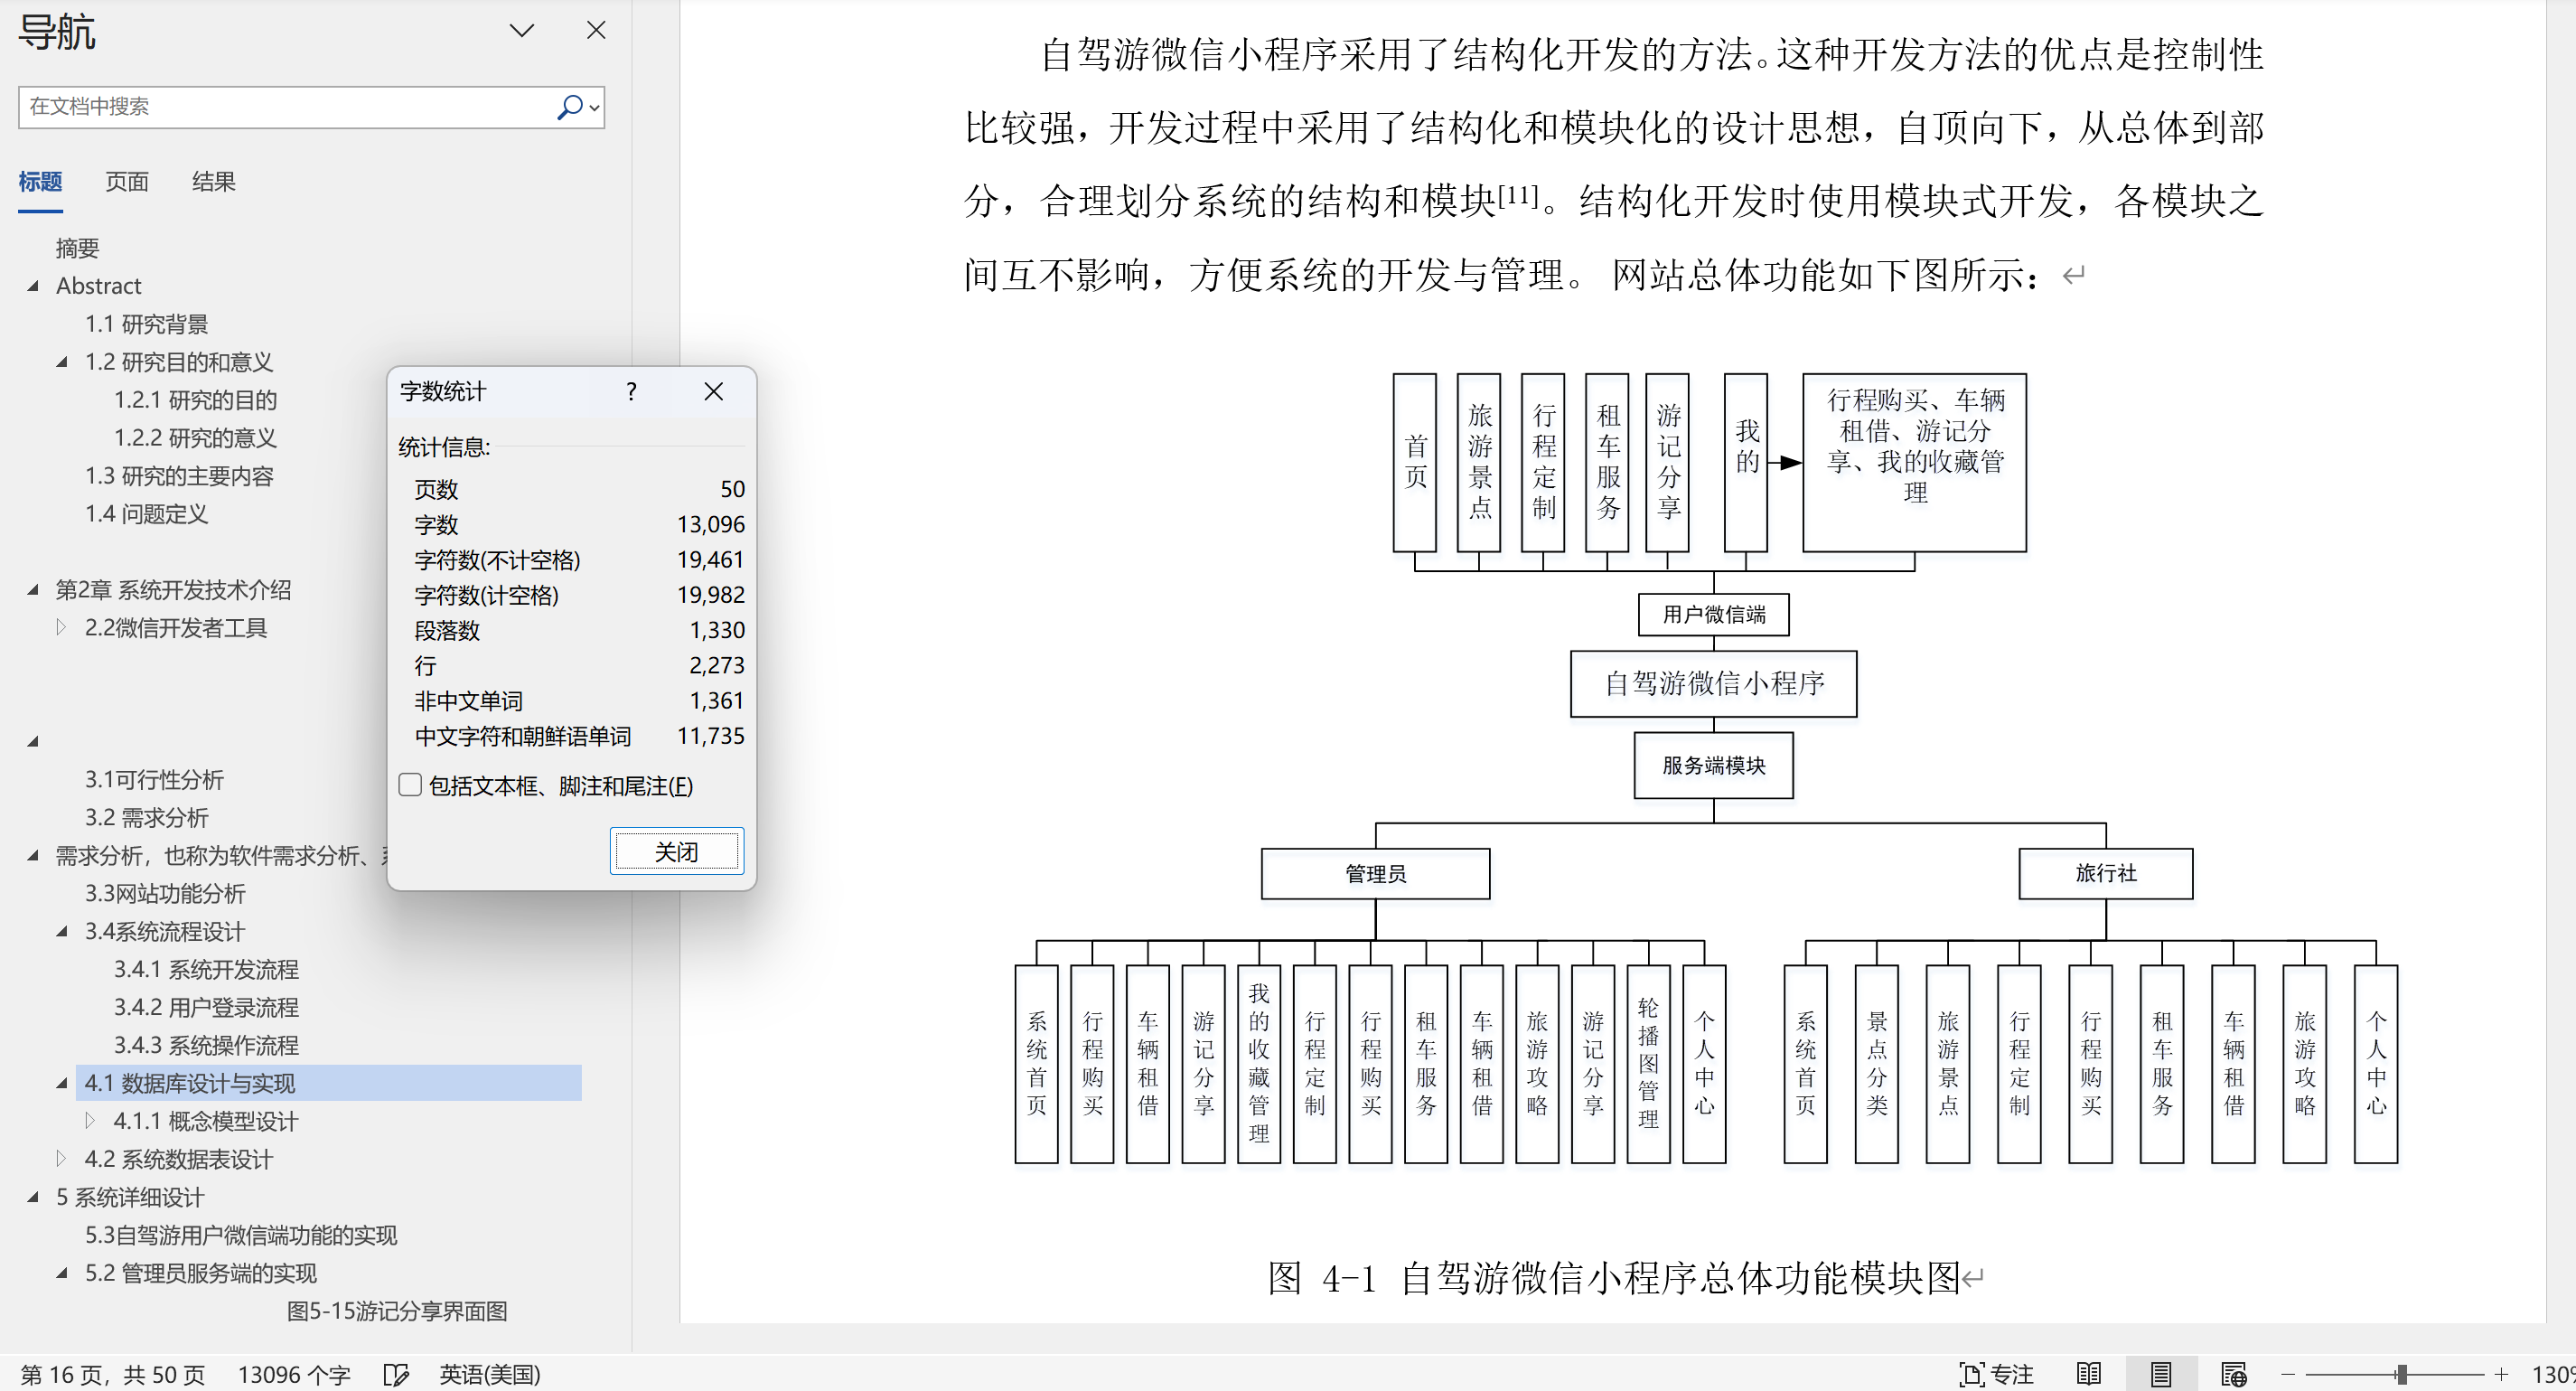Go to 3.4.2 用户登录流程 heading
This screenshot has width=2576, height=1391.
(x=206, y=1008)
